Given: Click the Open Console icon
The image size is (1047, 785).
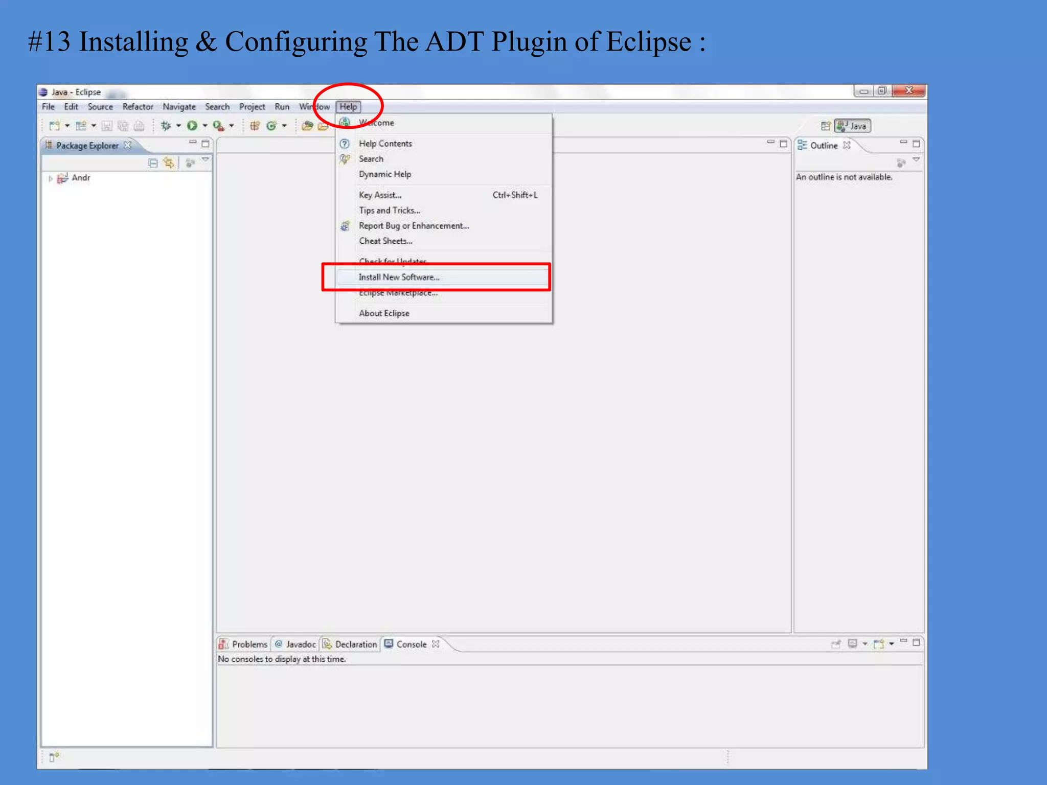Looking at the screenshot, I should point(879,643).
